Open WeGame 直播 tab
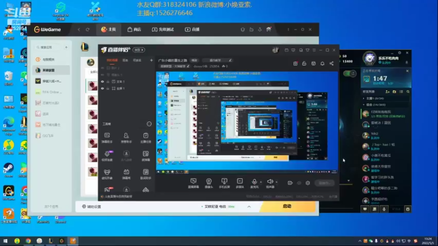Viewport: 438px width, 246px height. 192,30
